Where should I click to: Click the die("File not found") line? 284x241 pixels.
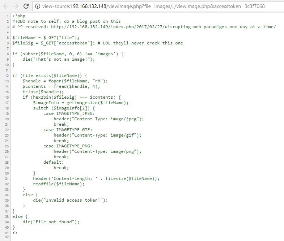click(51, 222)
